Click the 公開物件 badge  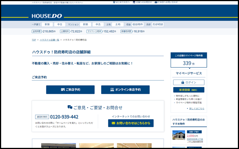click(x=65, y=31)
